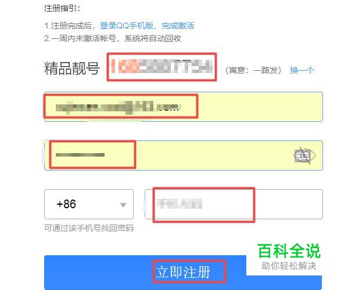This screenshot has width=348, height=290.
Task: Open the 登录QQ手机版 link
Action: tap(127, 26)
